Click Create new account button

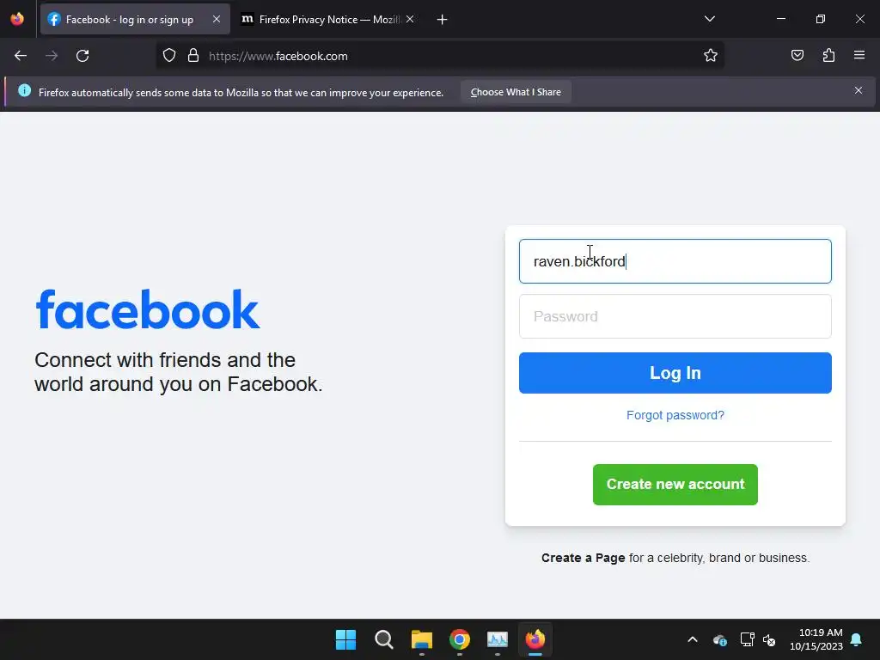675,485
